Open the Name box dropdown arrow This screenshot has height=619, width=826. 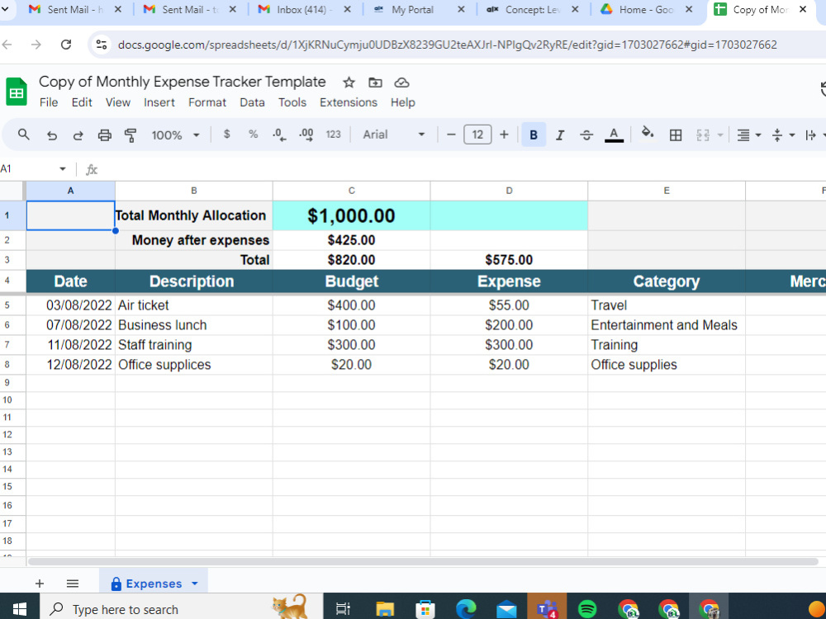click(63, 169)
